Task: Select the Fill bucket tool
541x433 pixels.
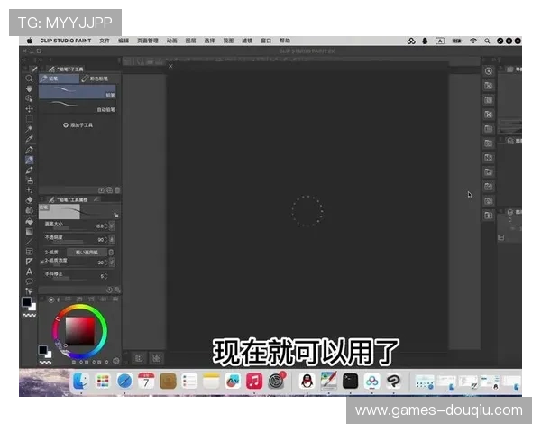Action: pyautogui.click(x=30, y=221)
